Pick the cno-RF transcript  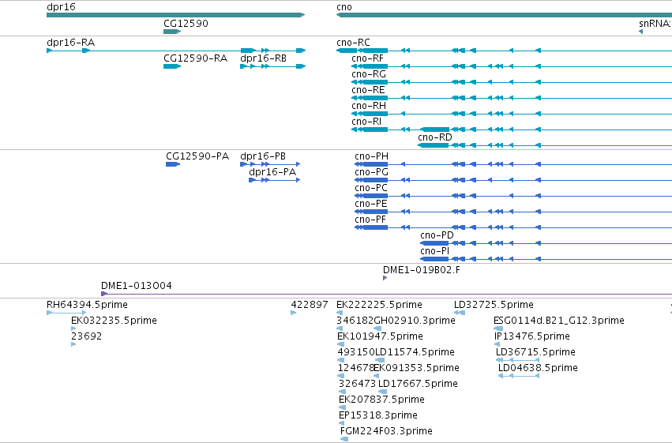click(x=512, y=66)
